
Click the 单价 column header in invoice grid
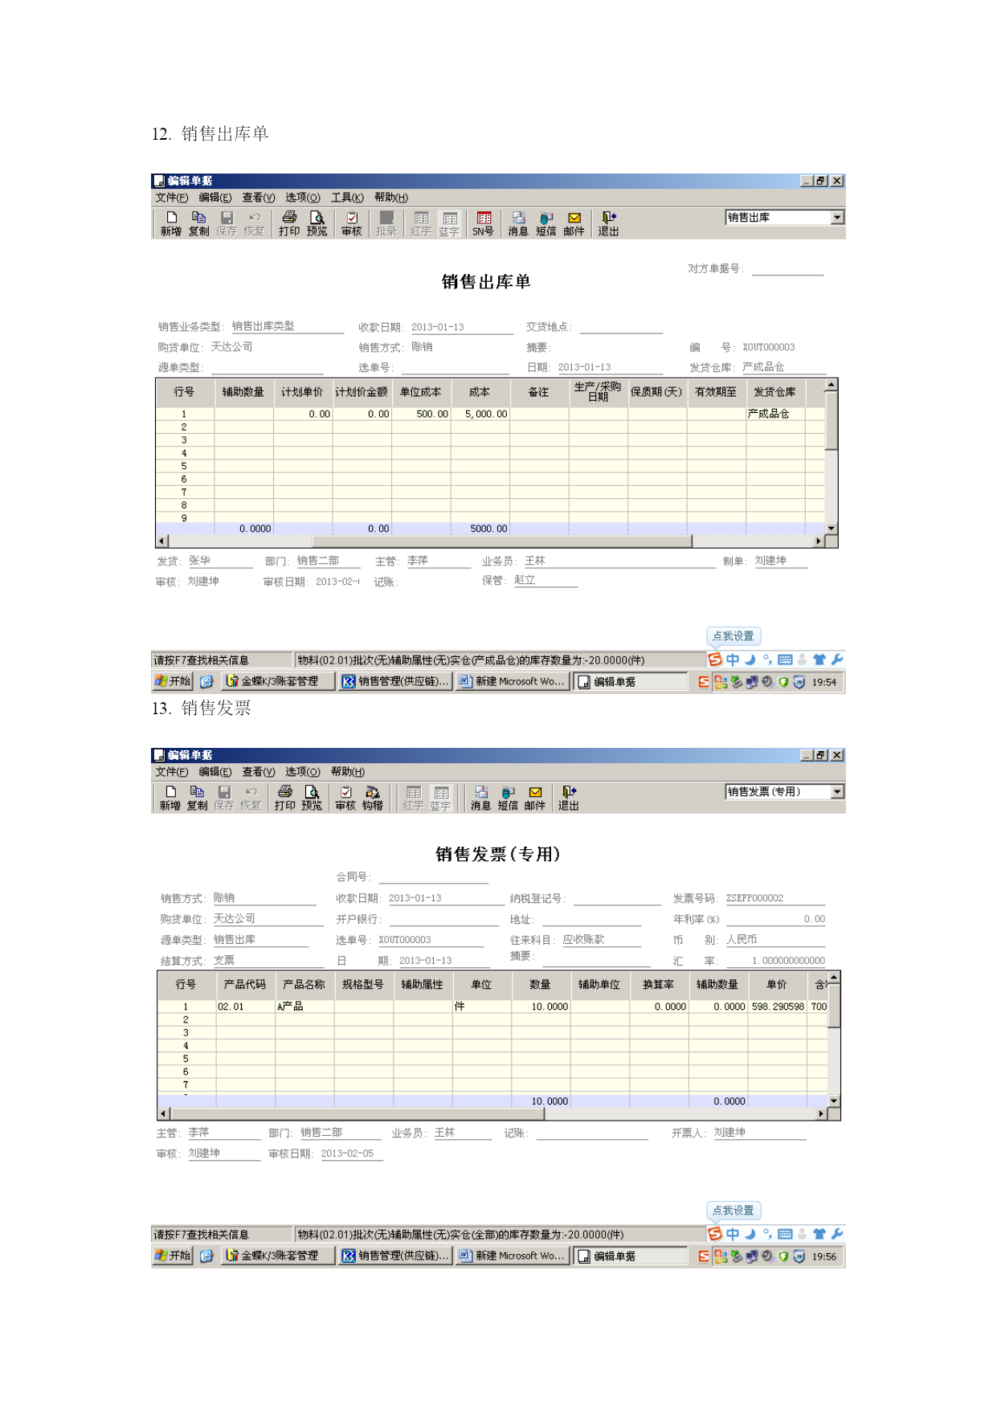pos(778,984)
